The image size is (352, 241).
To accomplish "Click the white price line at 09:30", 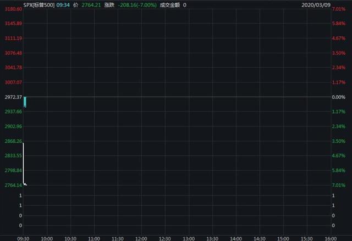I will tap(23, 164).
